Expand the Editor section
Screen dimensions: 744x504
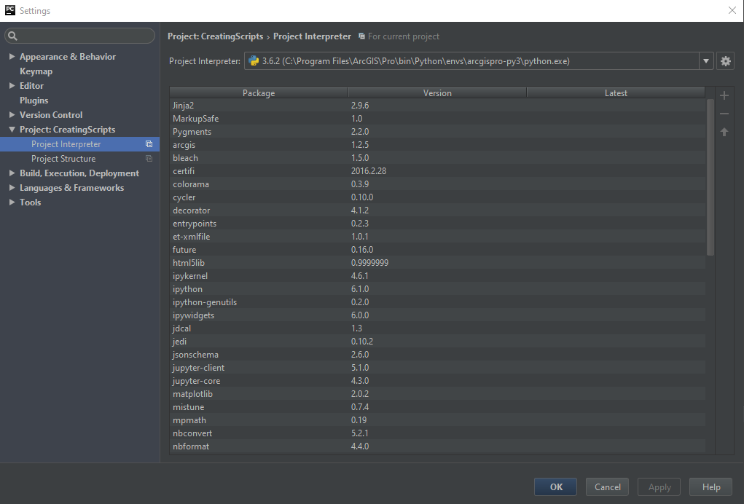12,86
